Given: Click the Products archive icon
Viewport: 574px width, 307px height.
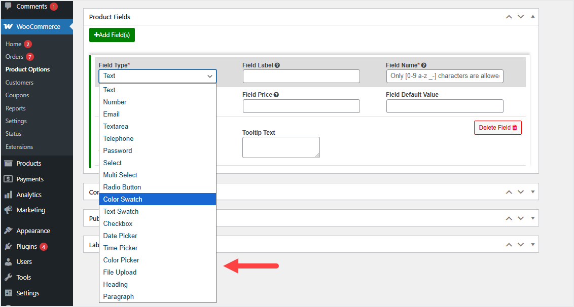Looking at the screenshot, I should coord(8,163).
